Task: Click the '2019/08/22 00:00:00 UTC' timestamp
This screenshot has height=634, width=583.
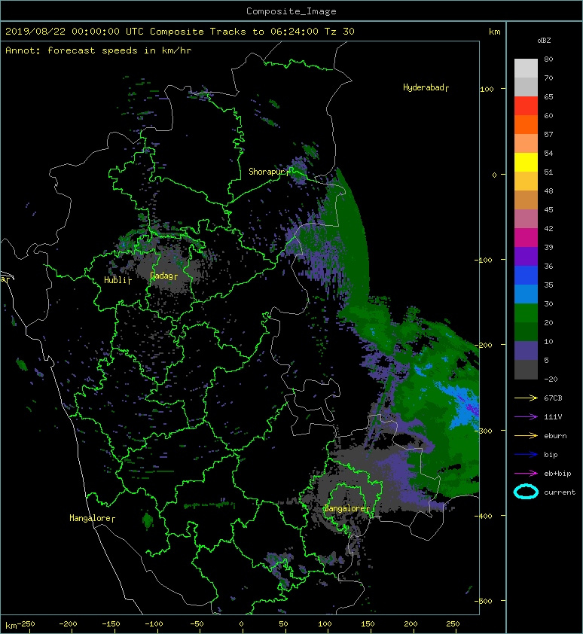Action: tap(74, 32)
